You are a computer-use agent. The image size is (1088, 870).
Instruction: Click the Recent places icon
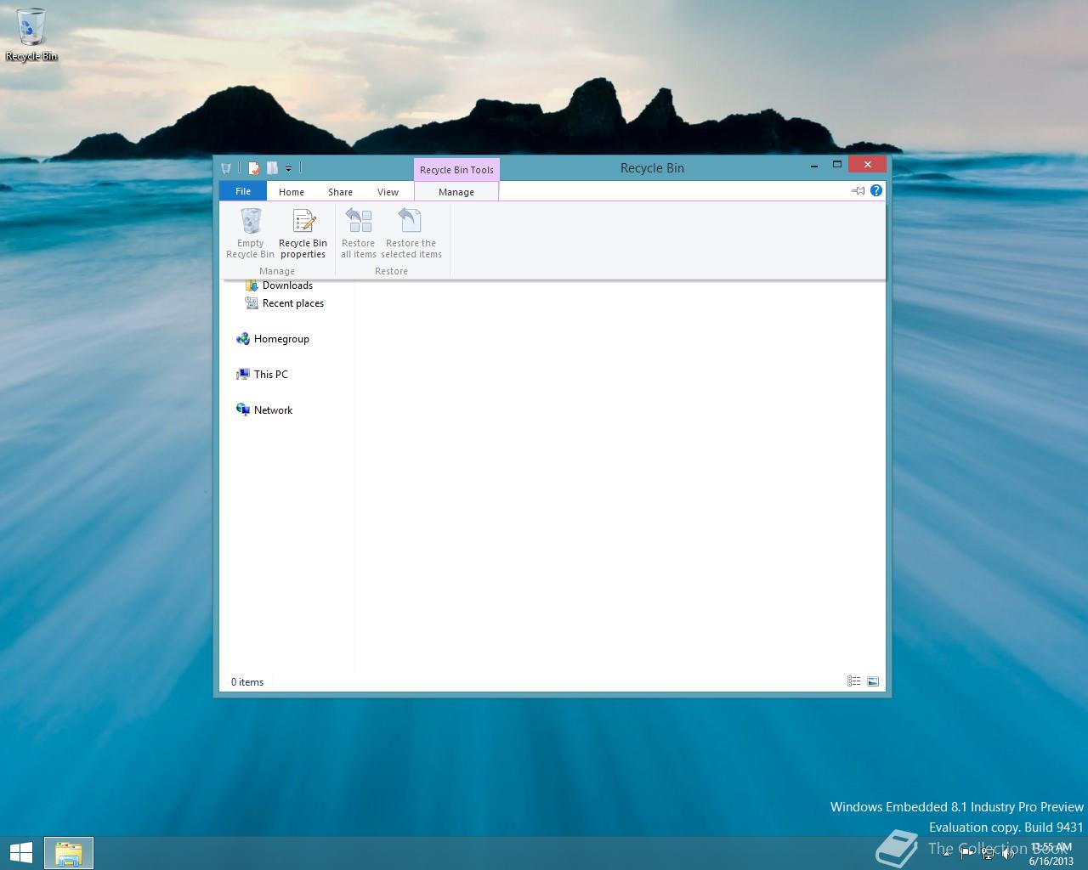(x=252, y=302)
